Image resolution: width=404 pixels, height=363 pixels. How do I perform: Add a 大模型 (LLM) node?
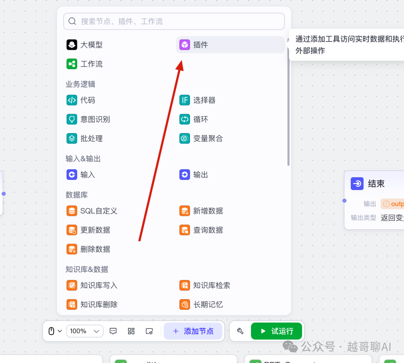pos(85,45)
